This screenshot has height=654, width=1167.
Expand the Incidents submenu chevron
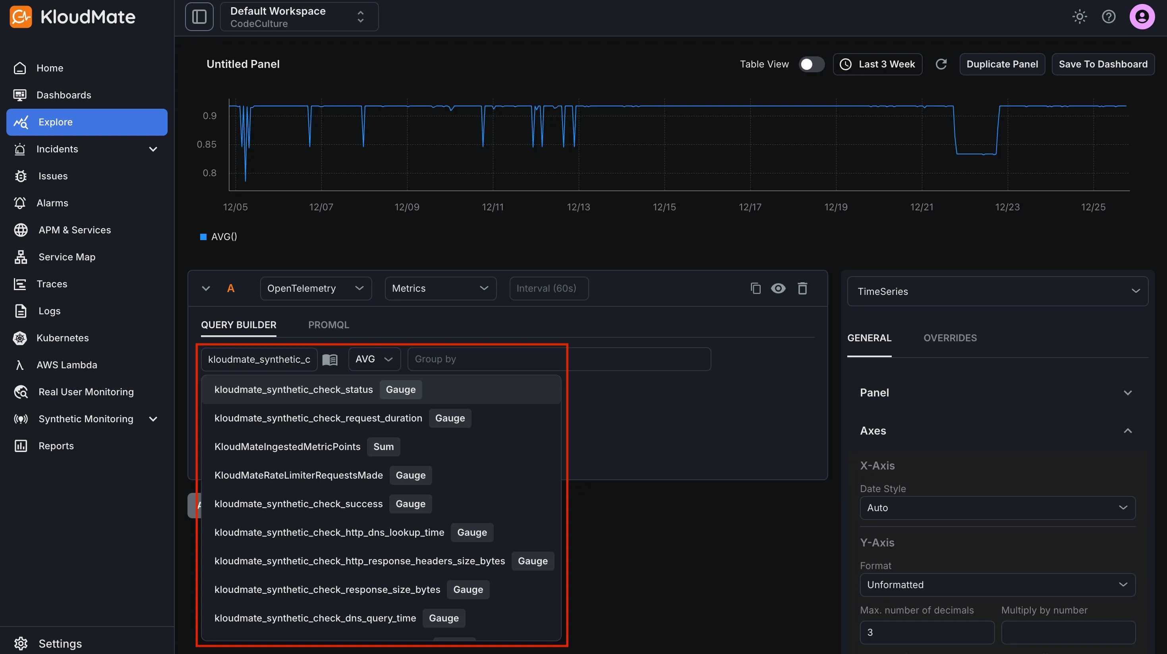tap(153, 149)
